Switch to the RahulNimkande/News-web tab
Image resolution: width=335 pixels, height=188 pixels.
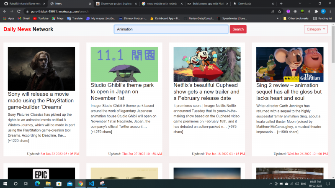pos(25,4)
